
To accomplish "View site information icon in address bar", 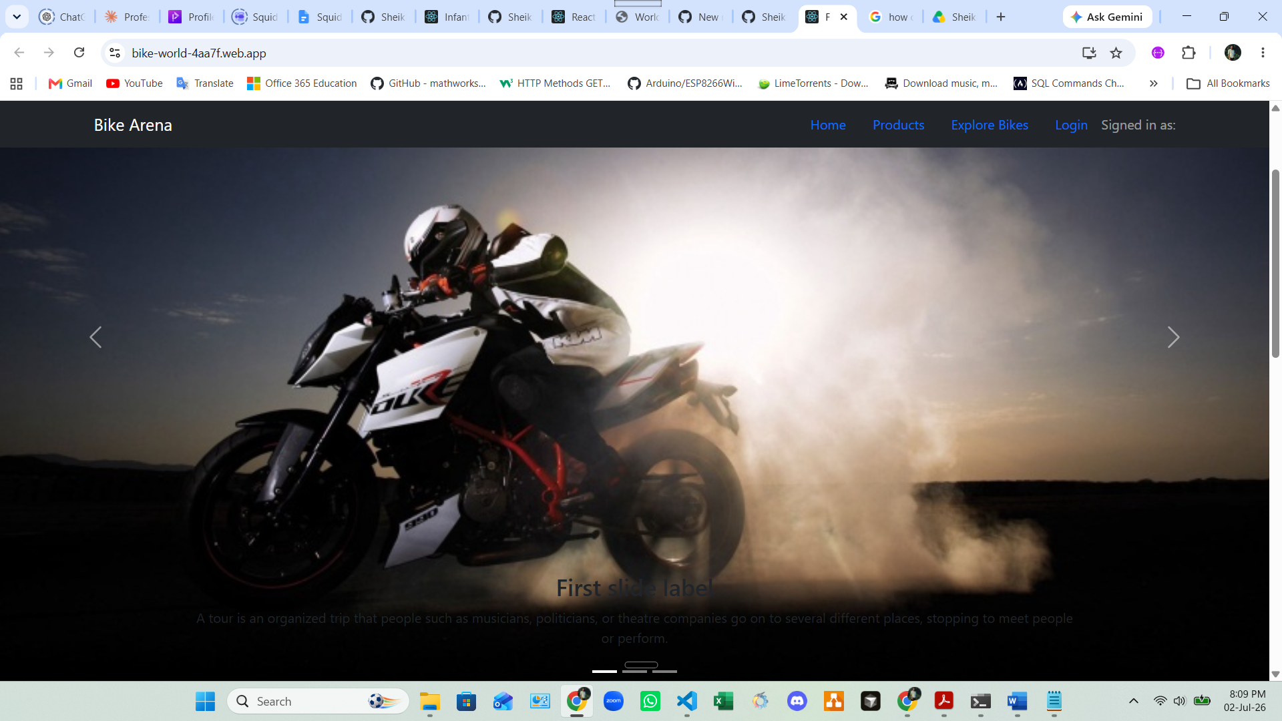I will (x=115, y=53).
